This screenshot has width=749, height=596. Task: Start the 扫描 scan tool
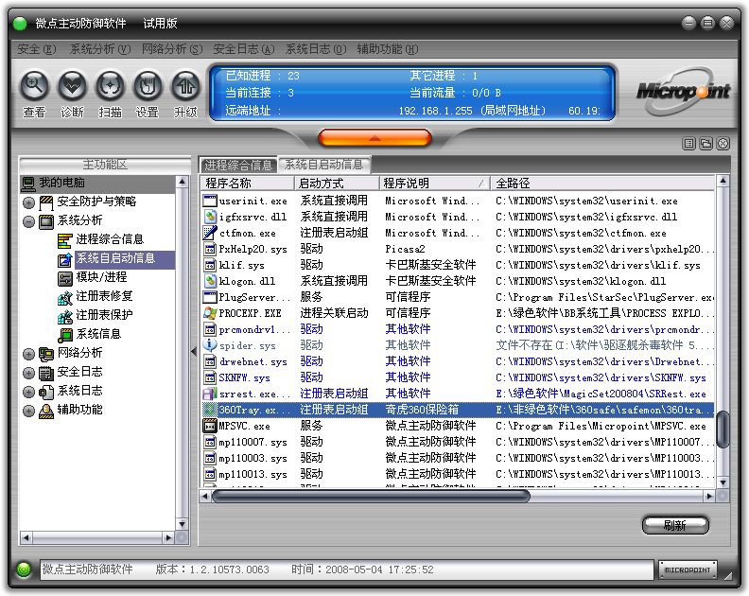click(110, 86)
